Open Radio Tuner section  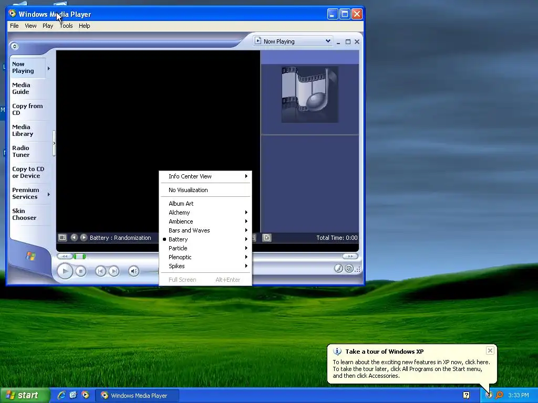click(21, 151)
